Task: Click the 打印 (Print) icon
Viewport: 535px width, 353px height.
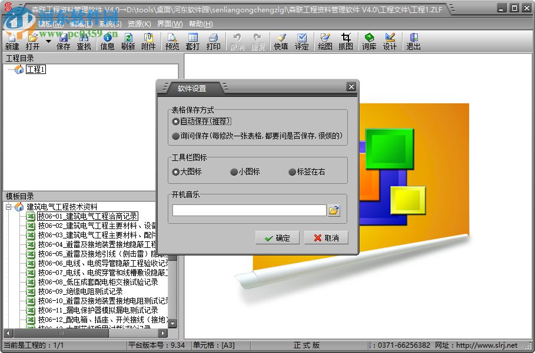Action: coord(214,40)
